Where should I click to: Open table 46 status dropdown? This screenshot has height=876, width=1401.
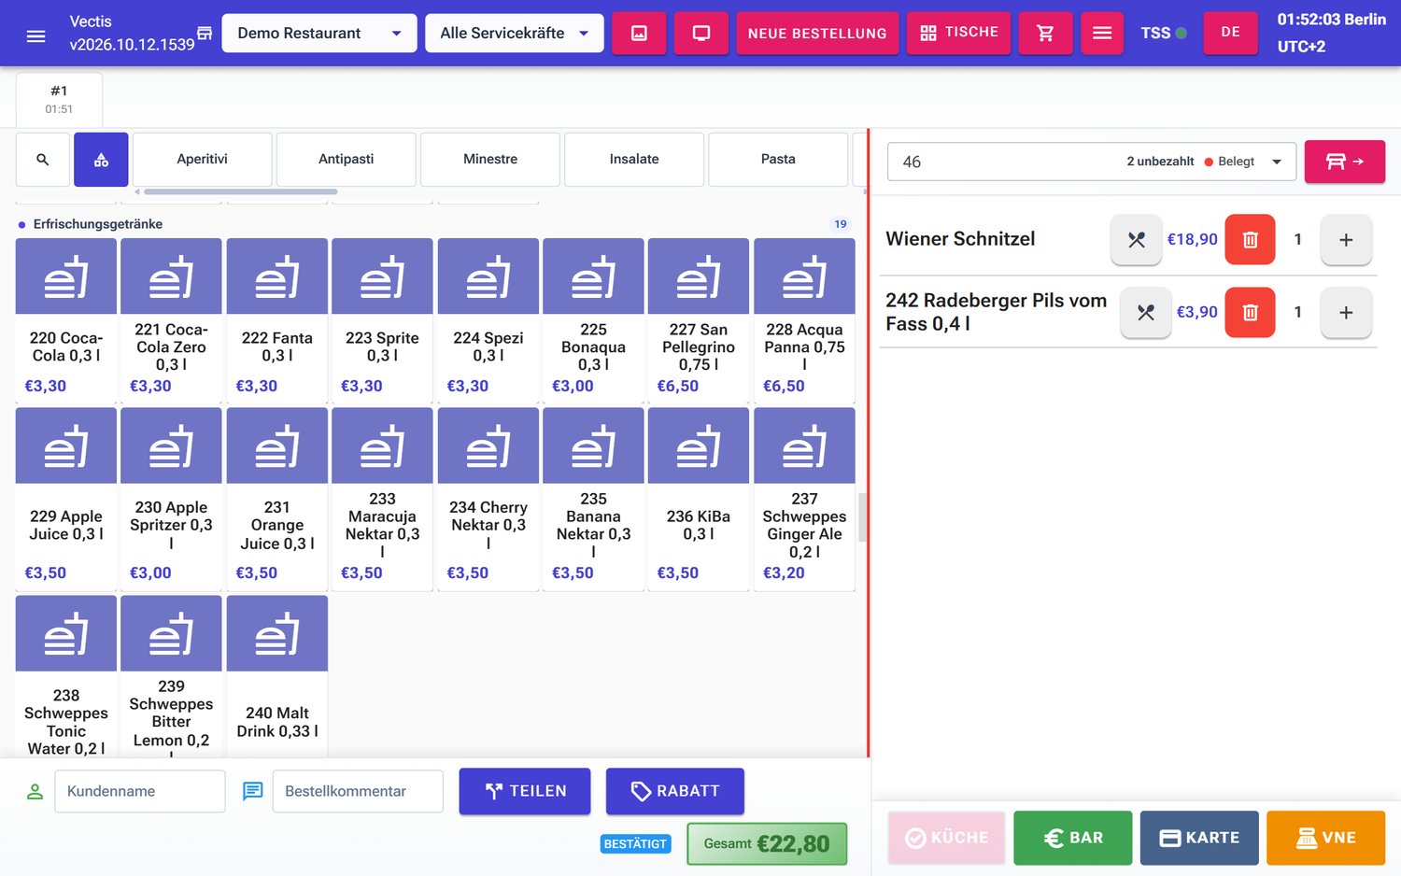(1092, 162)
